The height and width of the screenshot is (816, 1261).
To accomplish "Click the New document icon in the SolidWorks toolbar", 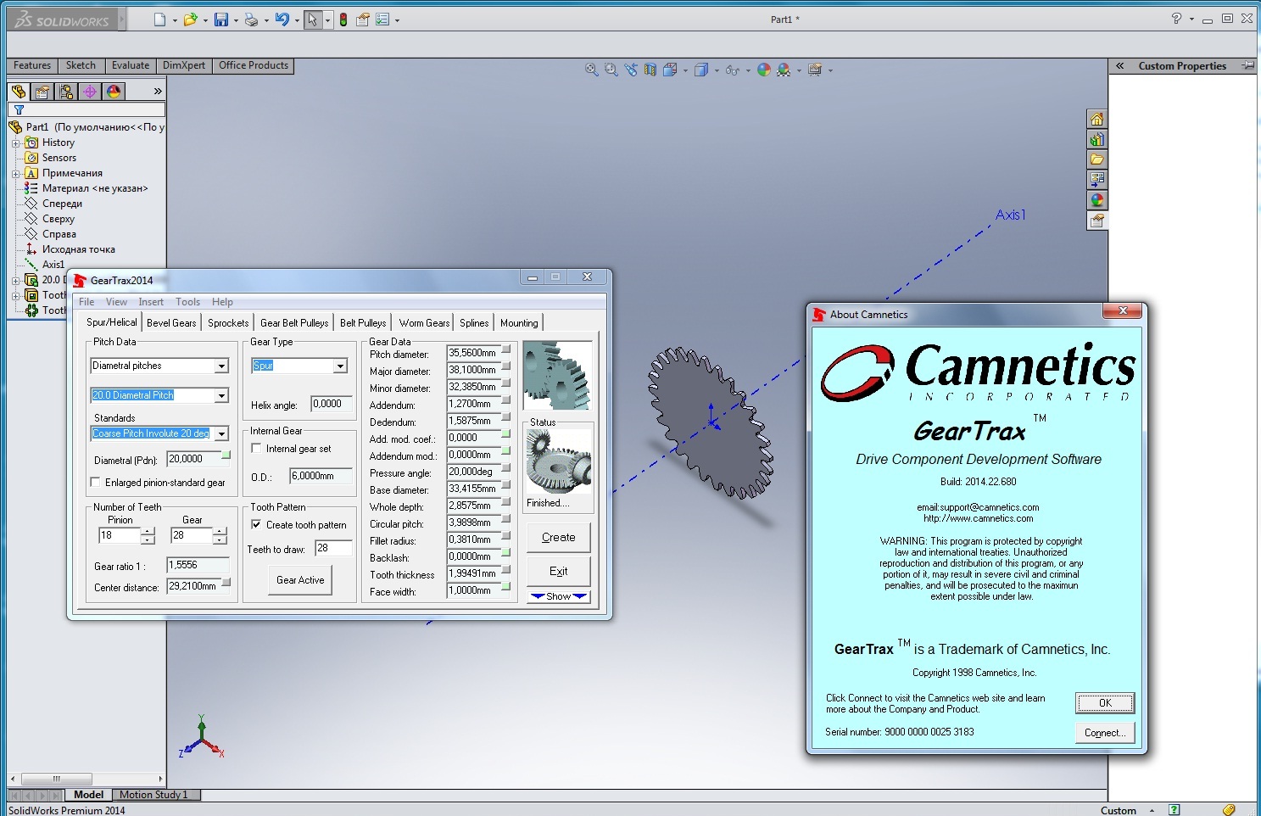I will [x=160, y=20].
